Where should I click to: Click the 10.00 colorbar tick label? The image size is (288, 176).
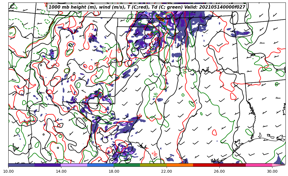click(x=8, y=172)
